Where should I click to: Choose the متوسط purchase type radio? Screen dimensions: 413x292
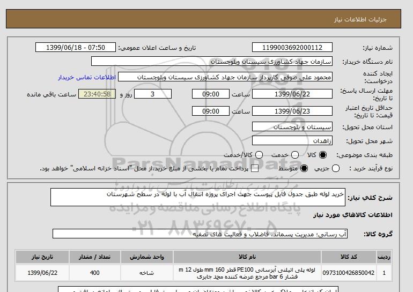click(304, 168)
